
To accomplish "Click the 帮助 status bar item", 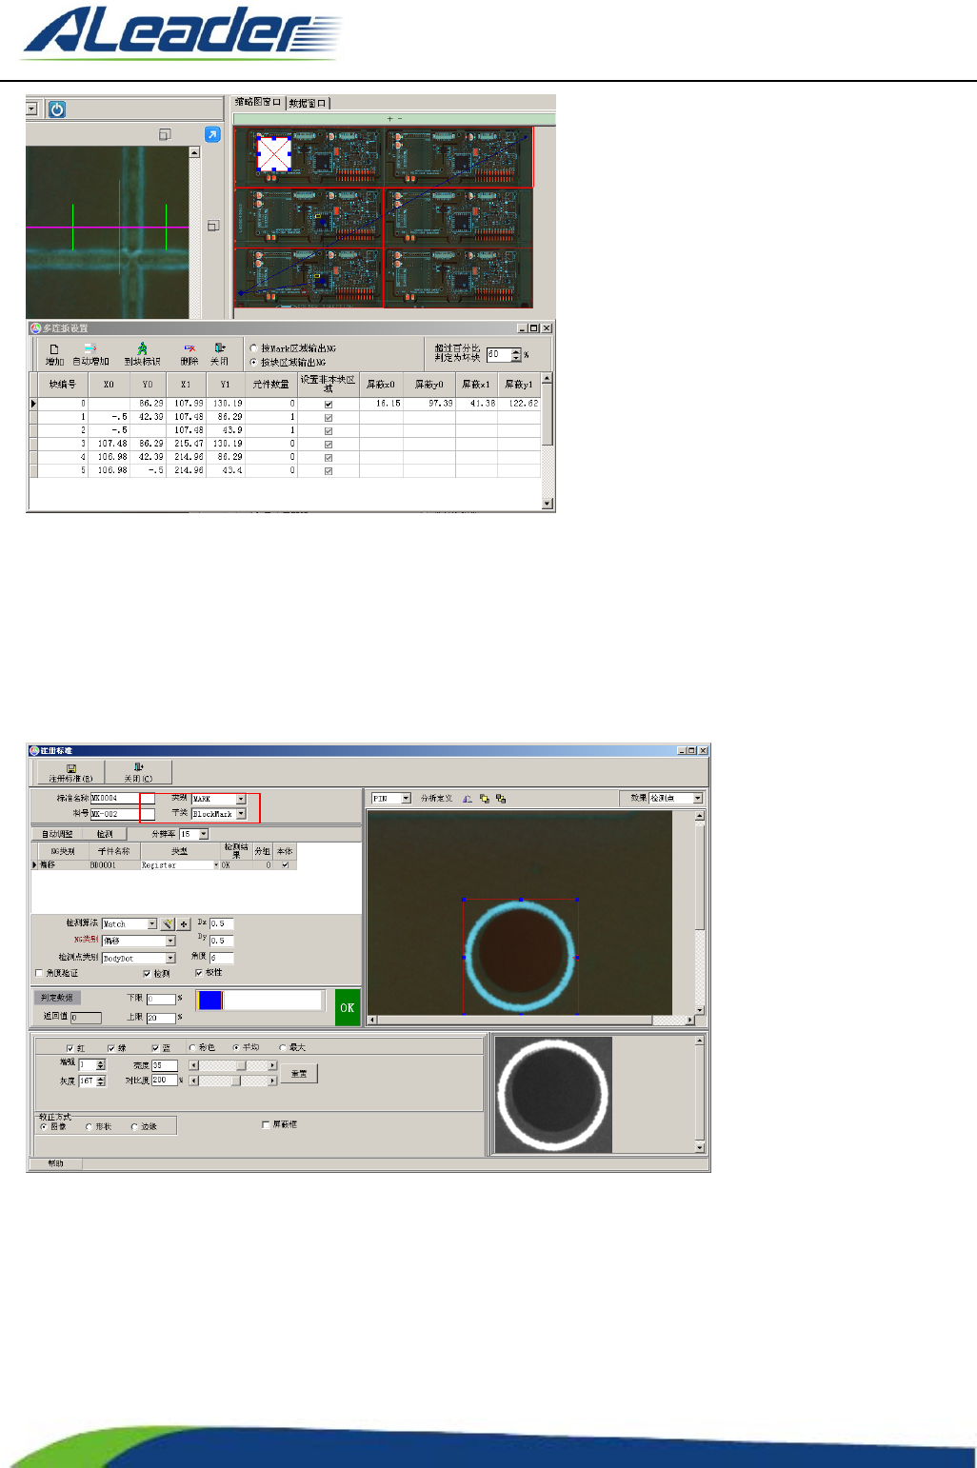I will point(56,1164).
